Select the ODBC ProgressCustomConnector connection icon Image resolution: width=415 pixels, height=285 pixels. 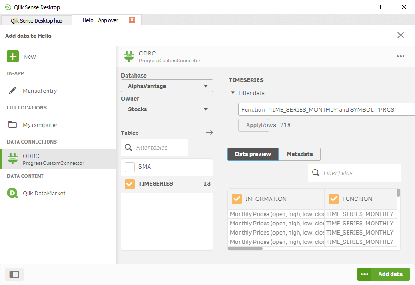tap(12, 158)
